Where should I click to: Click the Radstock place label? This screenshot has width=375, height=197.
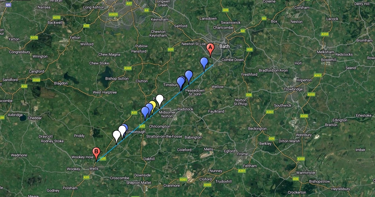tap(185, 109)
